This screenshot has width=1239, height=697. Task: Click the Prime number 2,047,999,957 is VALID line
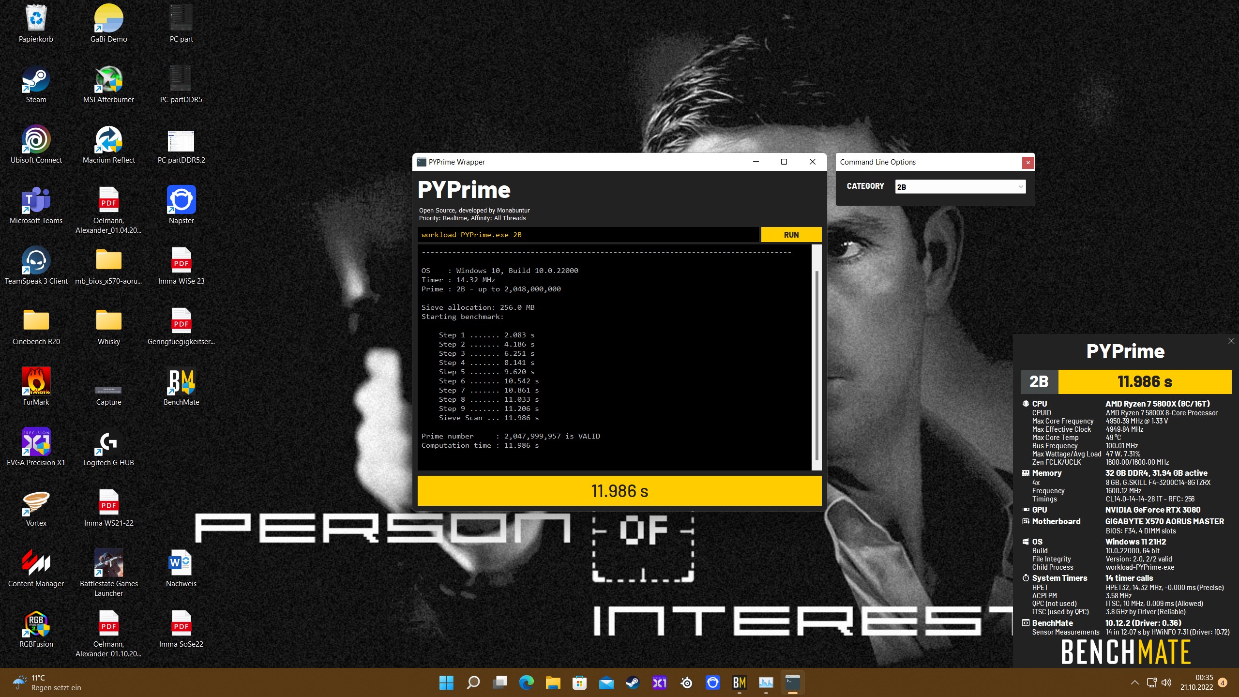[x=511, y=436]
